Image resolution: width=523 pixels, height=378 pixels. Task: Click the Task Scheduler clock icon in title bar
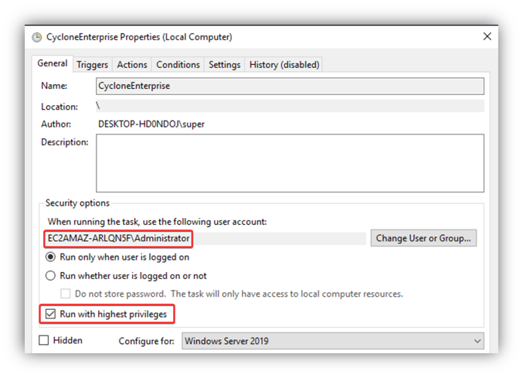[37, 37]
